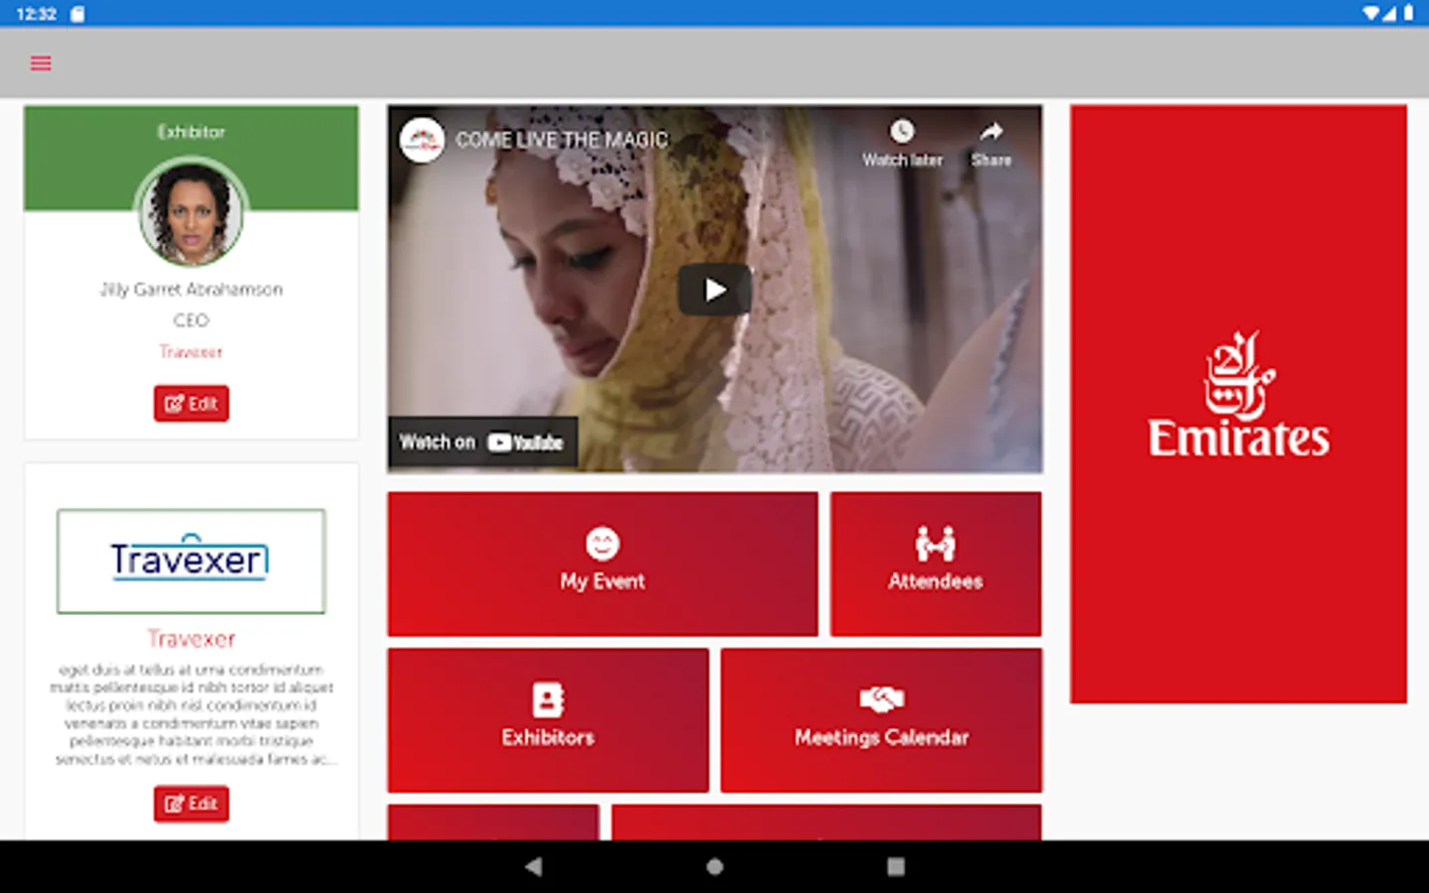Click the YouTube channel avatar icon

pos(422,140)
